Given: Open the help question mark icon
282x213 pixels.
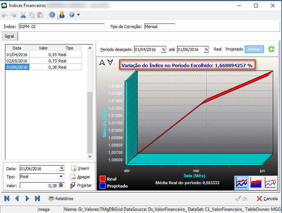Looking at the screenshot, I should click(x=72, y=14).
